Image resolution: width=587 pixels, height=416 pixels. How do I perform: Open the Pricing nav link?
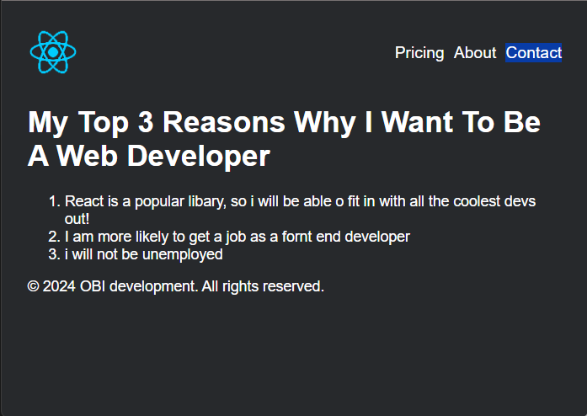419,53
